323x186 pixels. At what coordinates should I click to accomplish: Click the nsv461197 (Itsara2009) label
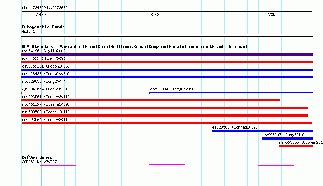tap(46, 104)
